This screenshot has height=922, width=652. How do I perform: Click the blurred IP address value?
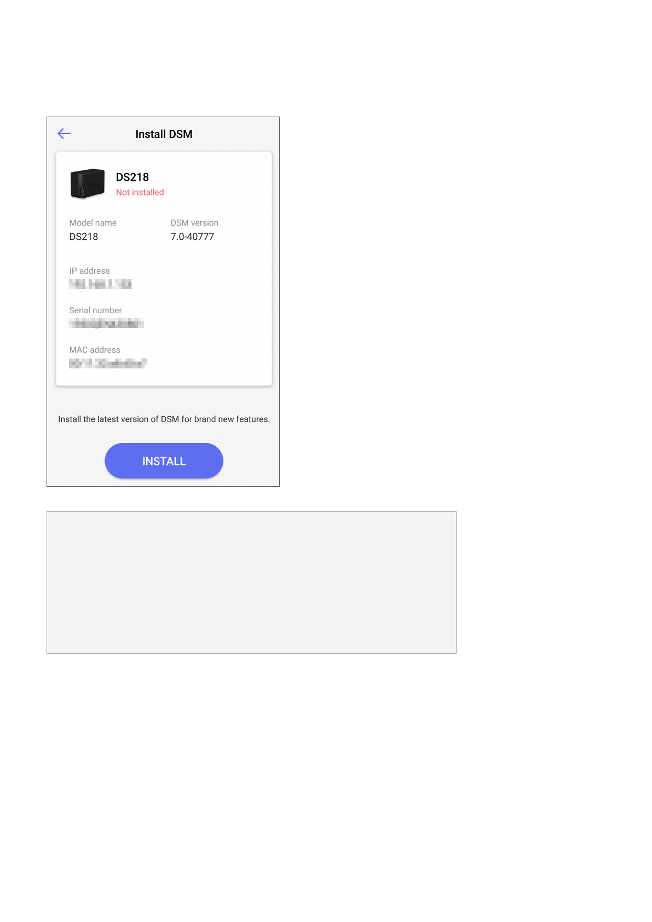(100, 284)
